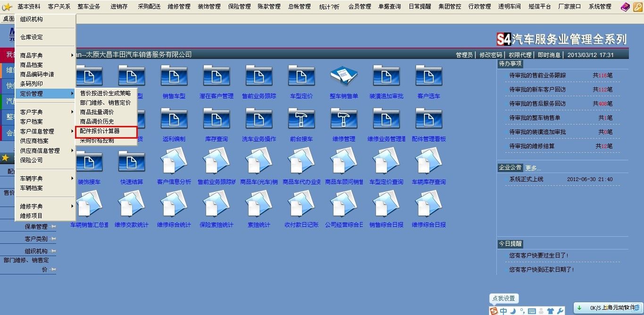This screenshot has height=315, width=644.
Task: Click the 修改密码 link
Action: click(x=491, y=55)
